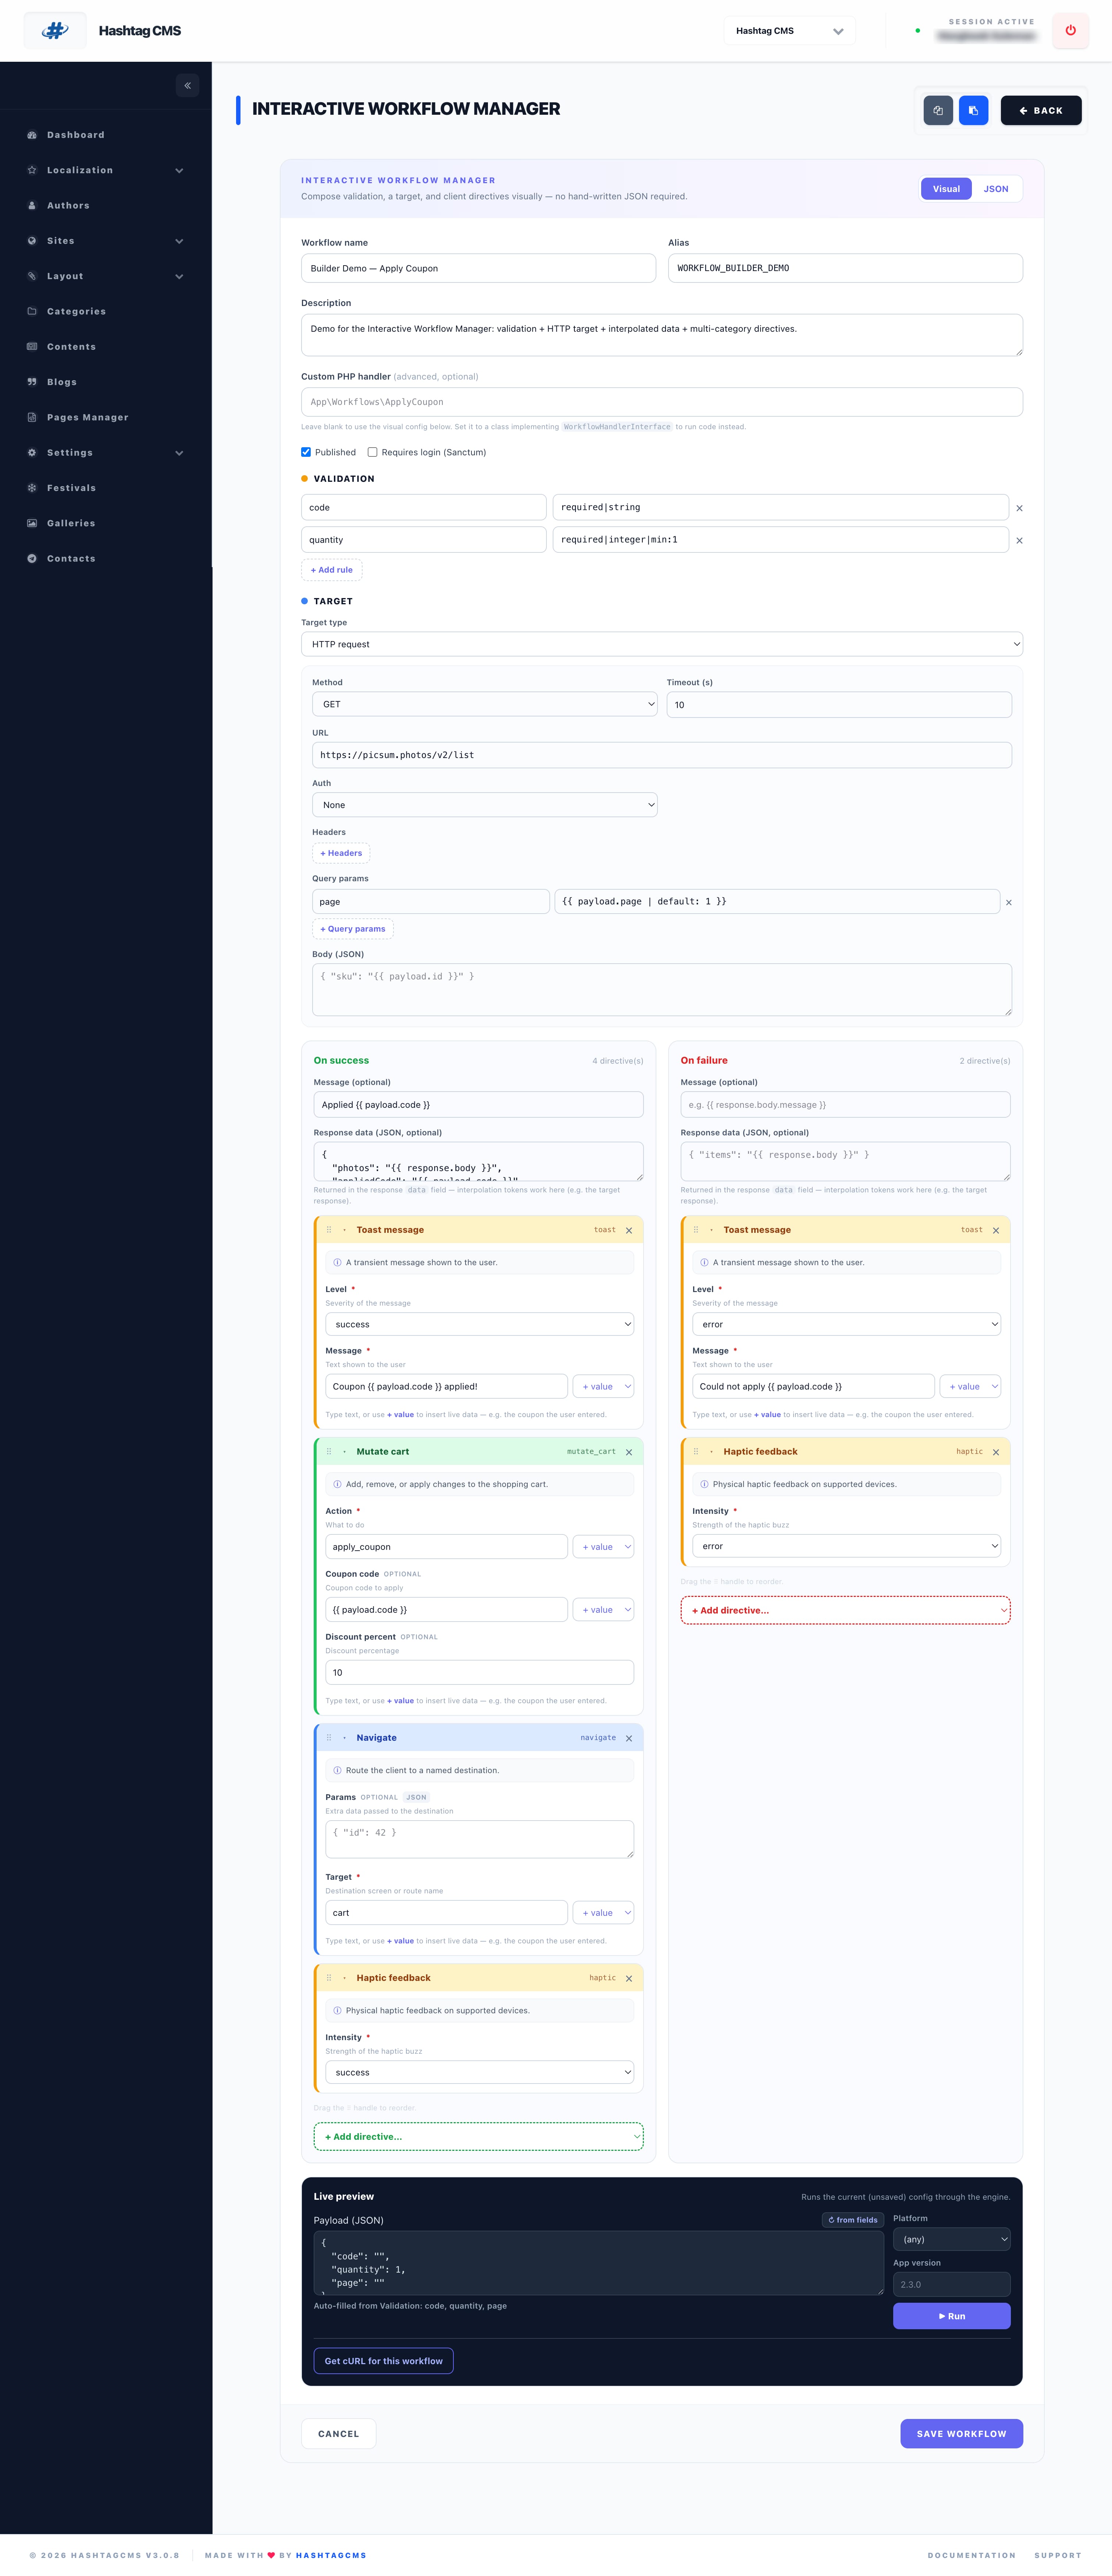The width and height of the screenshot is (1112, 2576).
Task: Toggle the Published checkbox
Action: coord(306,452)
